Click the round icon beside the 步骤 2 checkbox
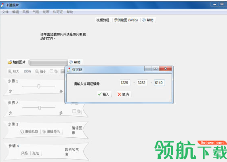Screen dimensions: 227x162 click(x=79, y=111)
